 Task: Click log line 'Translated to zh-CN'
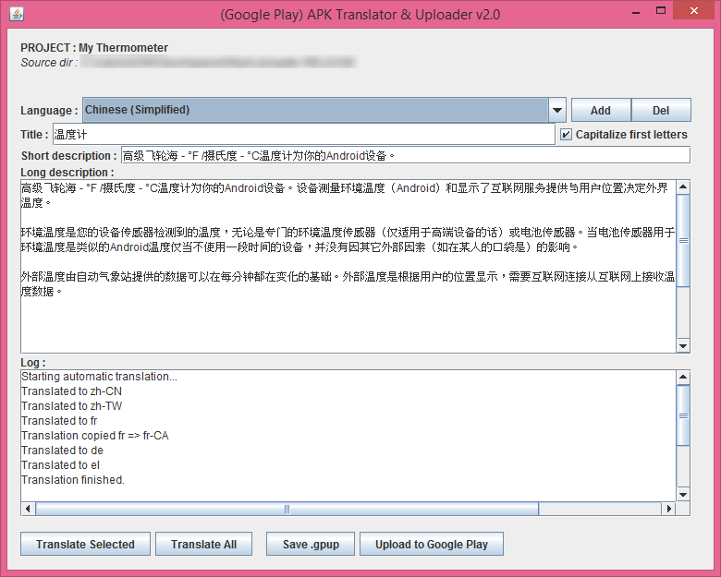pos(72,391)
